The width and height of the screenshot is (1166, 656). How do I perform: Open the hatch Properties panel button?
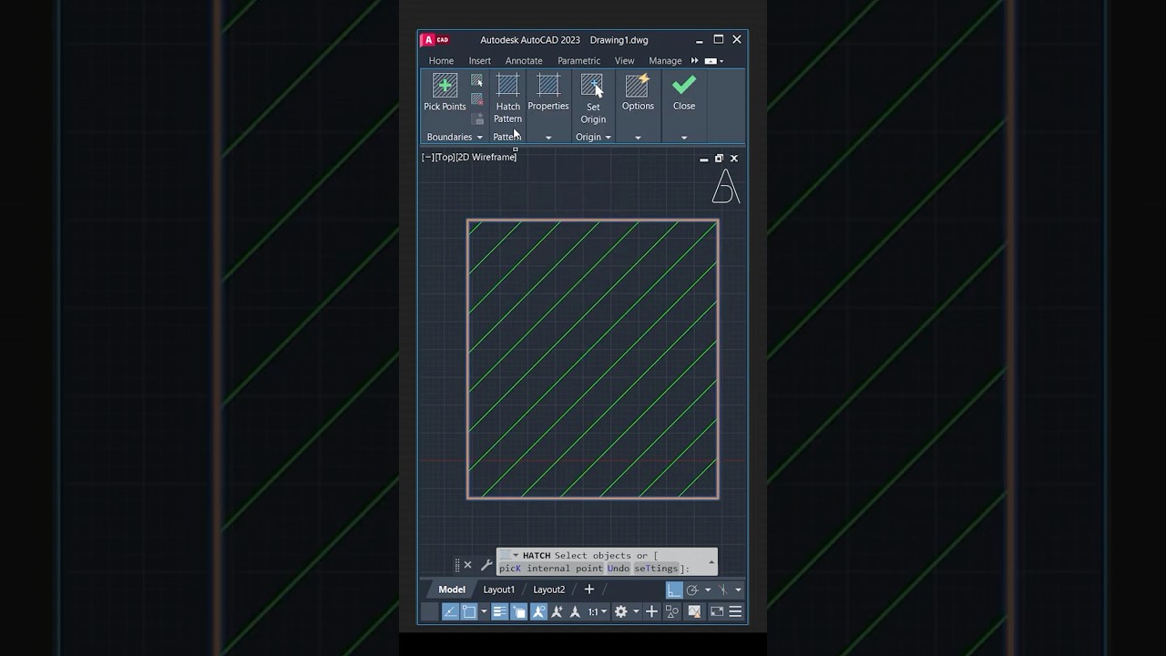click(x=548, y=93)
